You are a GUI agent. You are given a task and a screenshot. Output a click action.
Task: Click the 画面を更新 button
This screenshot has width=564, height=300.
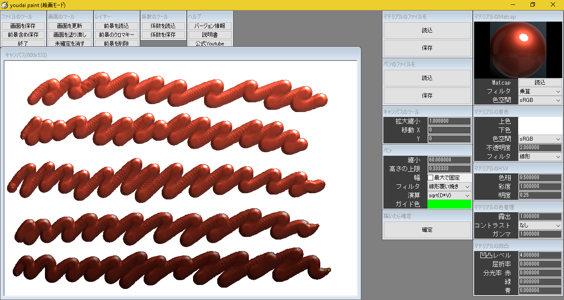tap(70, 26)
